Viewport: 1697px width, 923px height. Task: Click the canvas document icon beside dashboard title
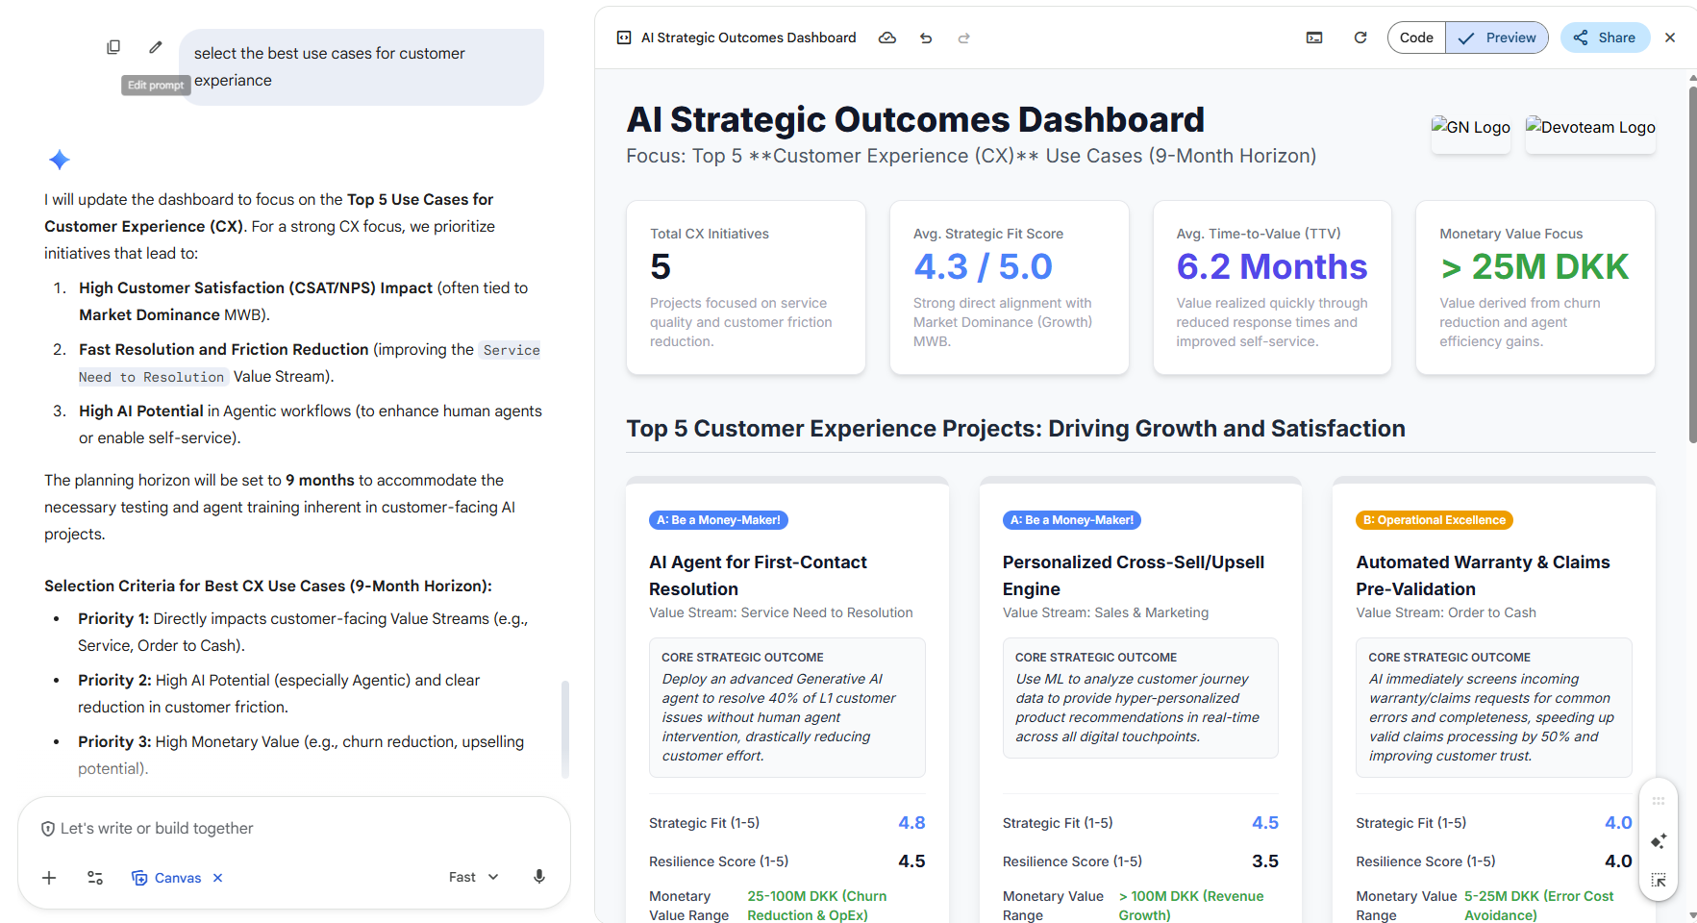pos(624,37)
